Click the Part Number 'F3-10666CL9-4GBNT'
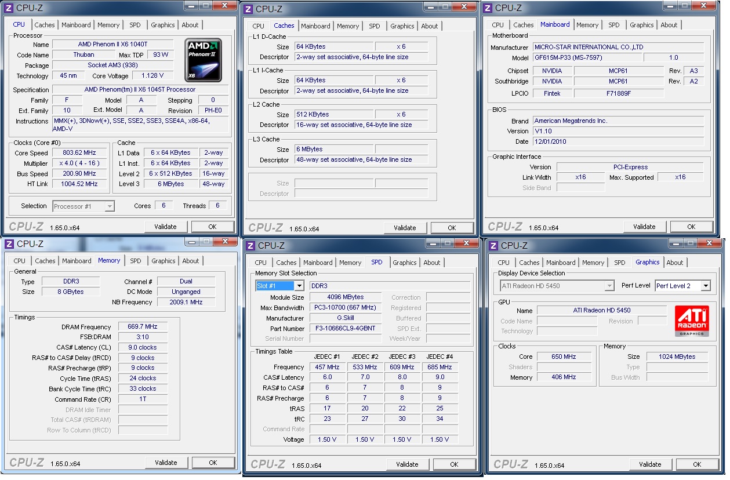The width and height of the screenshot is (730, 480). (346, 329)
